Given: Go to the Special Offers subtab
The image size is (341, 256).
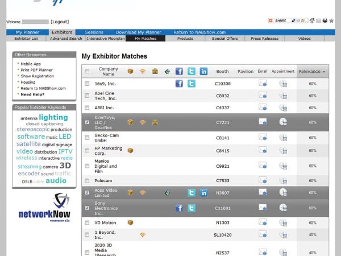Looking at the screenshot, I should (225, 39).
